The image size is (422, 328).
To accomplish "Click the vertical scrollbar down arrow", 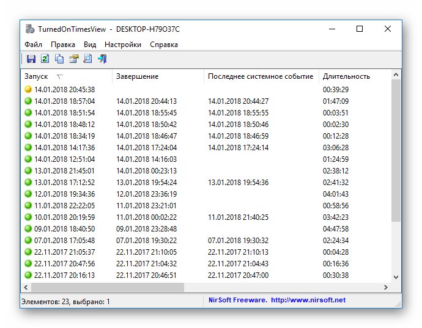I will pos(396,277).
